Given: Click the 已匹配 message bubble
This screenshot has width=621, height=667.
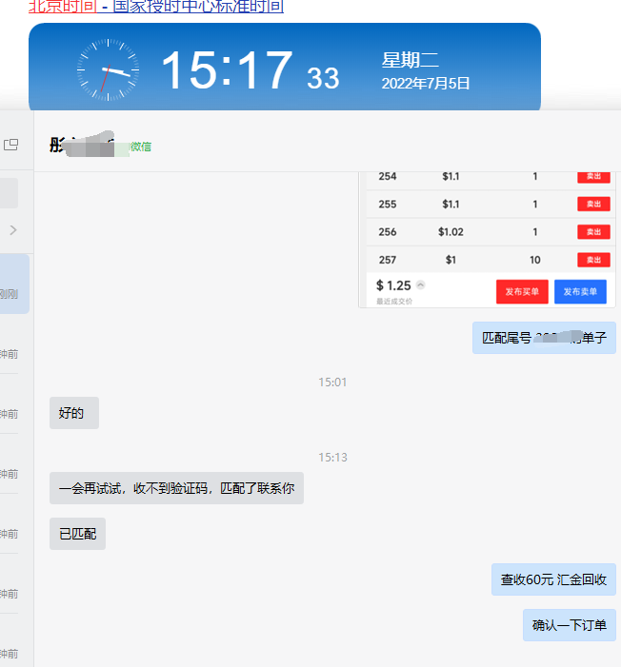Looking at the screenshot, I should (77, 534).
